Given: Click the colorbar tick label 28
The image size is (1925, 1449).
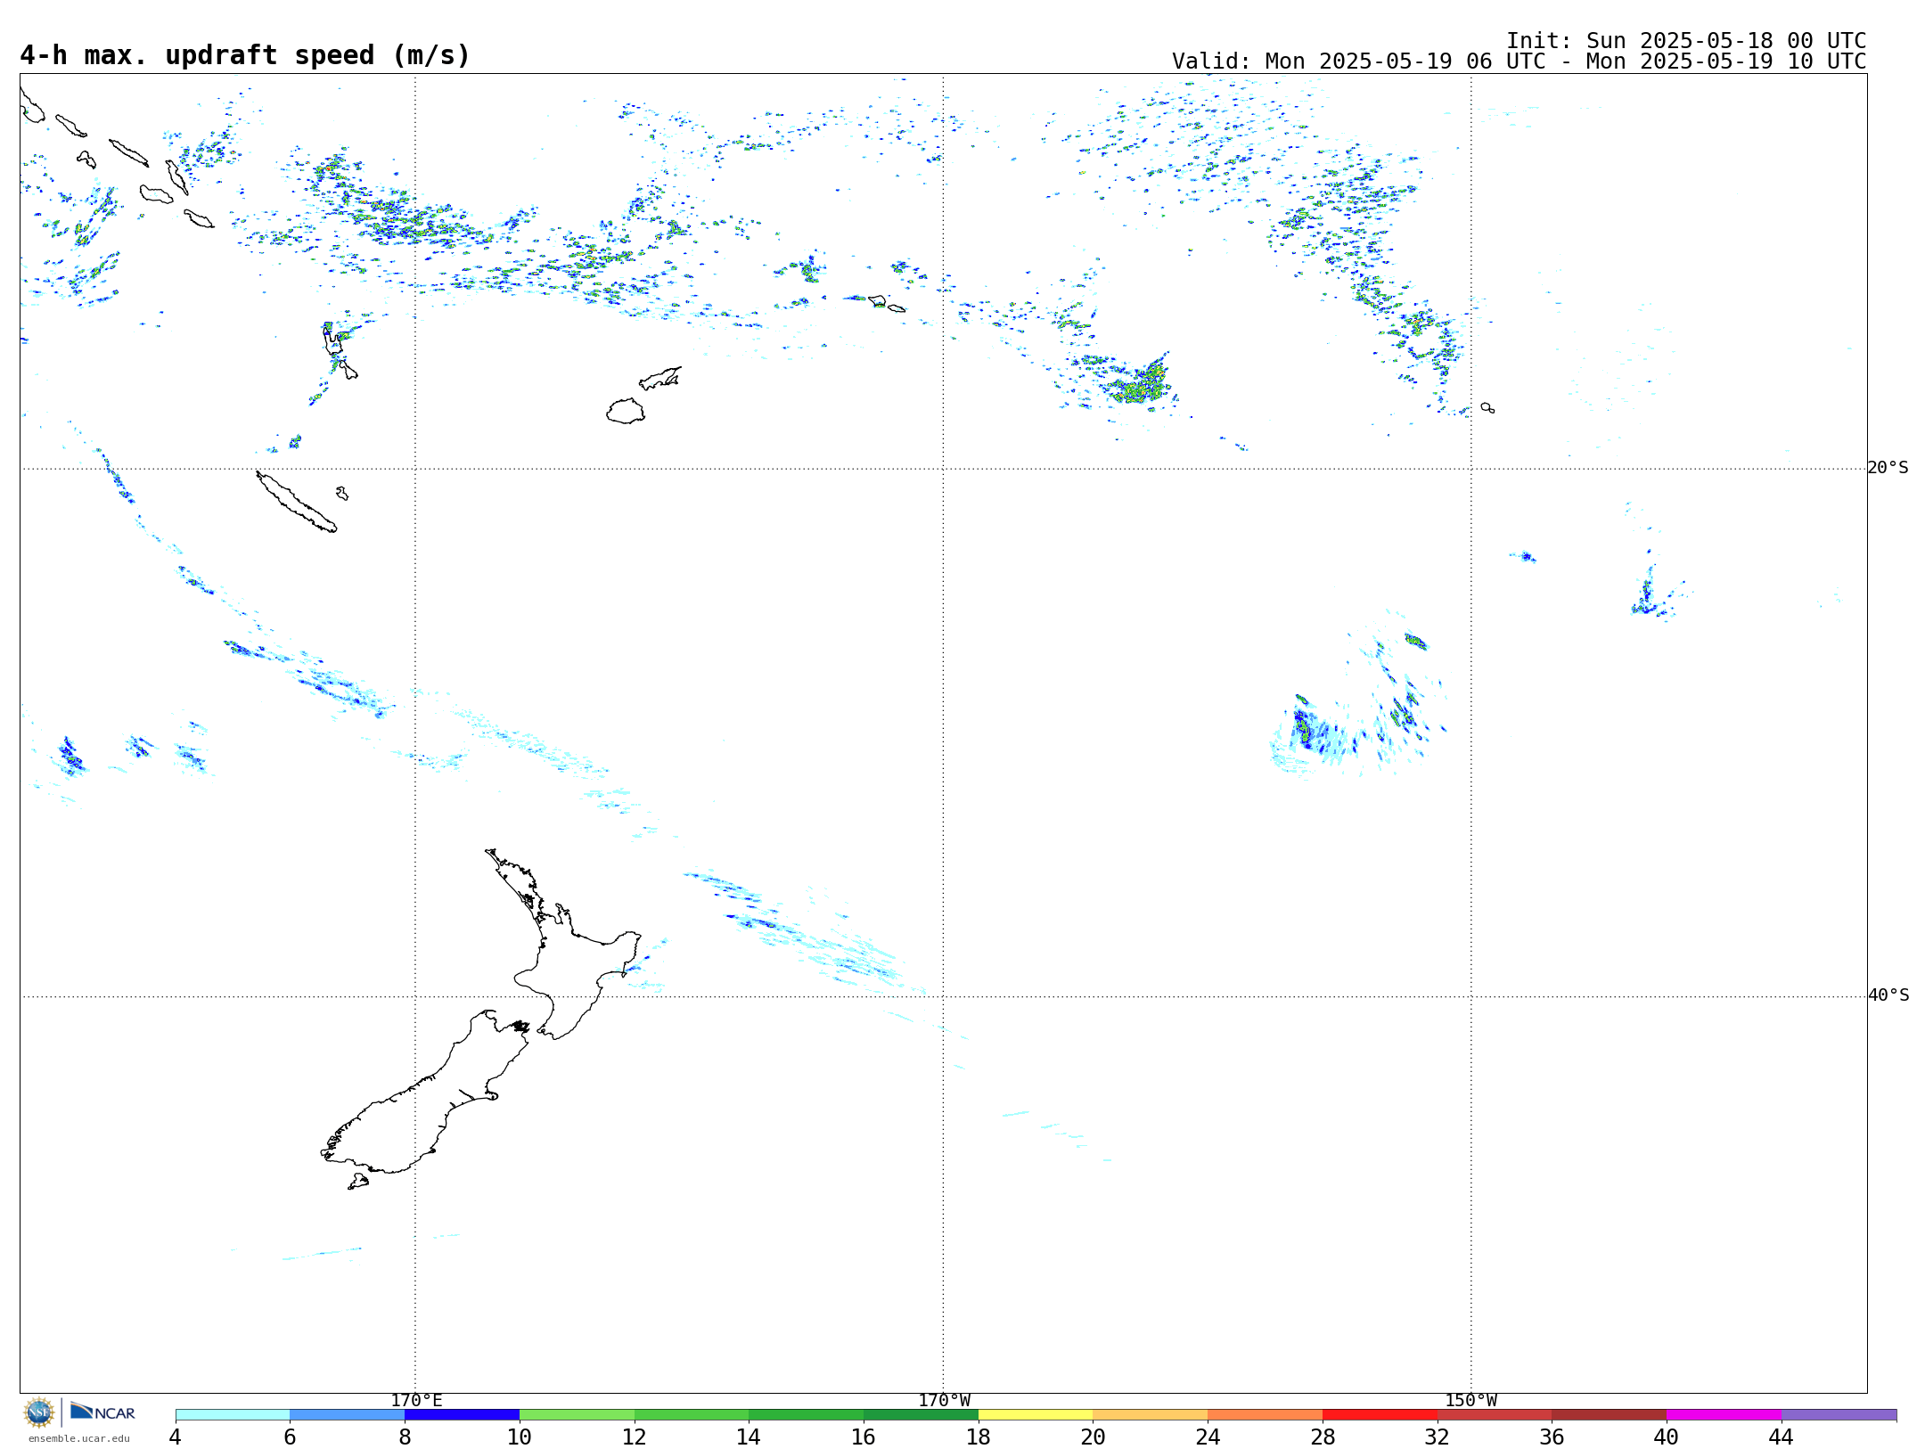Looking at the screenshot, I should (x=1323, y=1437).
